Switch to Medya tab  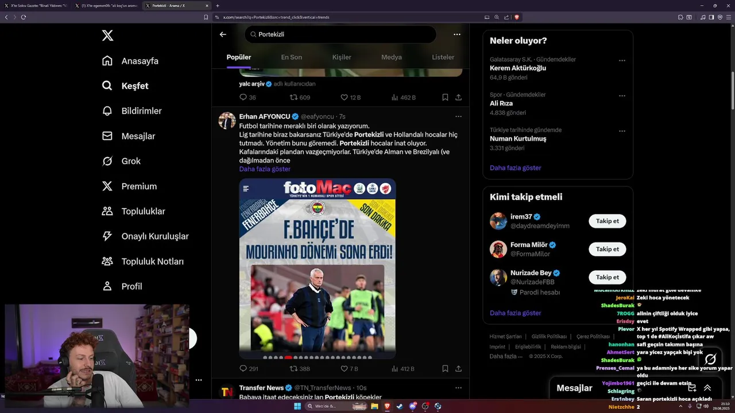(x=392, y=57)
